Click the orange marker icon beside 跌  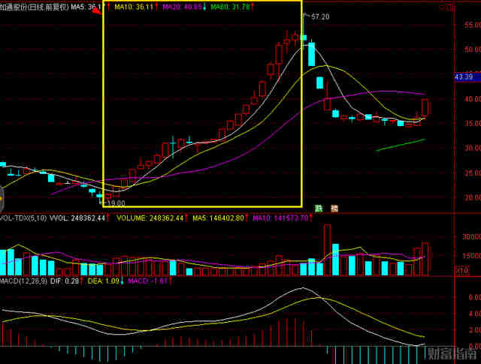pos(334,209)
